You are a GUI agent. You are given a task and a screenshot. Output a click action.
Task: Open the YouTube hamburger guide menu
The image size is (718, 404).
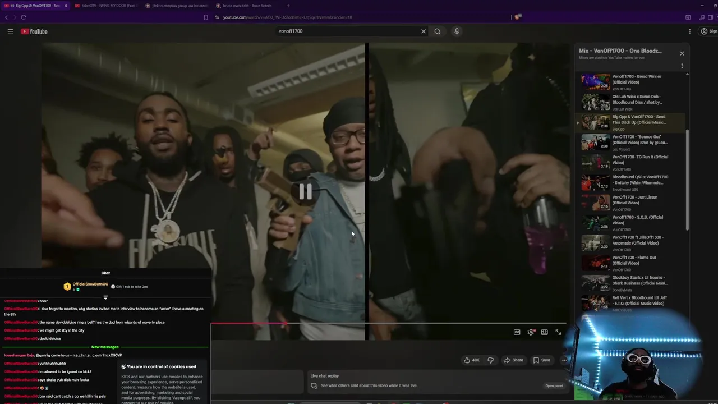[10, 31]
